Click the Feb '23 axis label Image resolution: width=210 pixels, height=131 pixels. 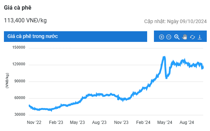pyautogui.click(x=56, y=122)
